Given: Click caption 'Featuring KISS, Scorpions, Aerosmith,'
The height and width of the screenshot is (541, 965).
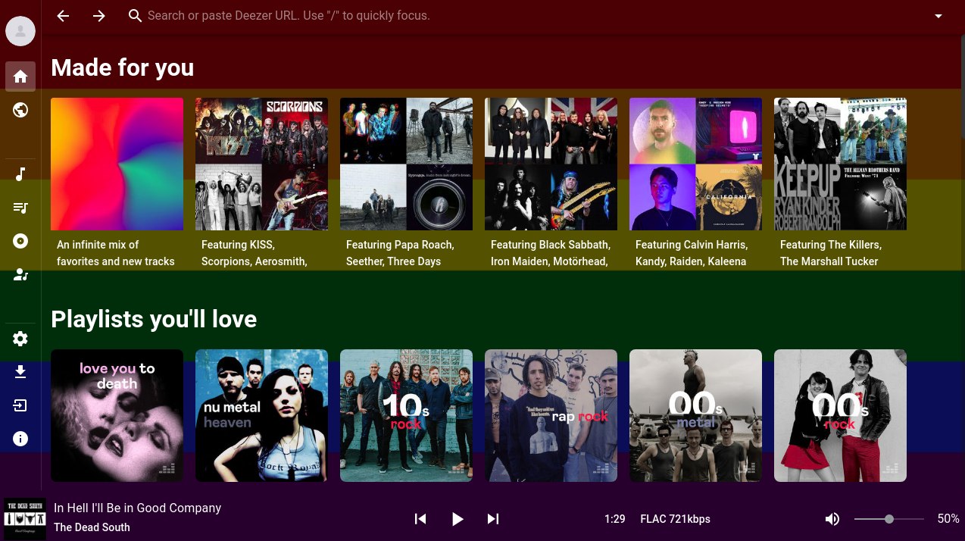Looking at the screenshot, I should [255, 253].
